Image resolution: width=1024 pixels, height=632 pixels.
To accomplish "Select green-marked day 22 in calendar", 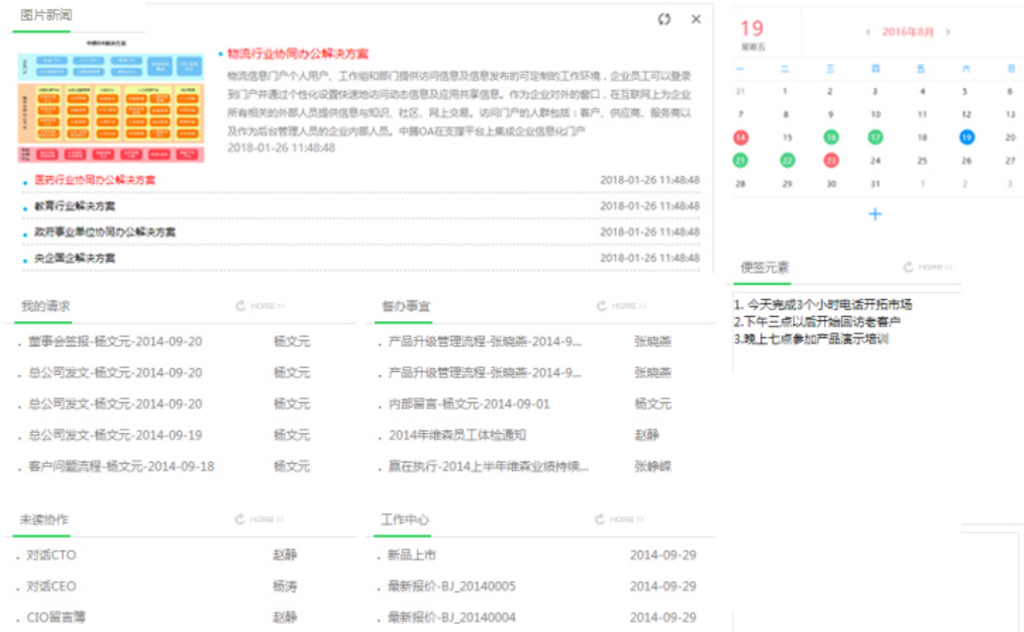I will click(x=787, y=160).
